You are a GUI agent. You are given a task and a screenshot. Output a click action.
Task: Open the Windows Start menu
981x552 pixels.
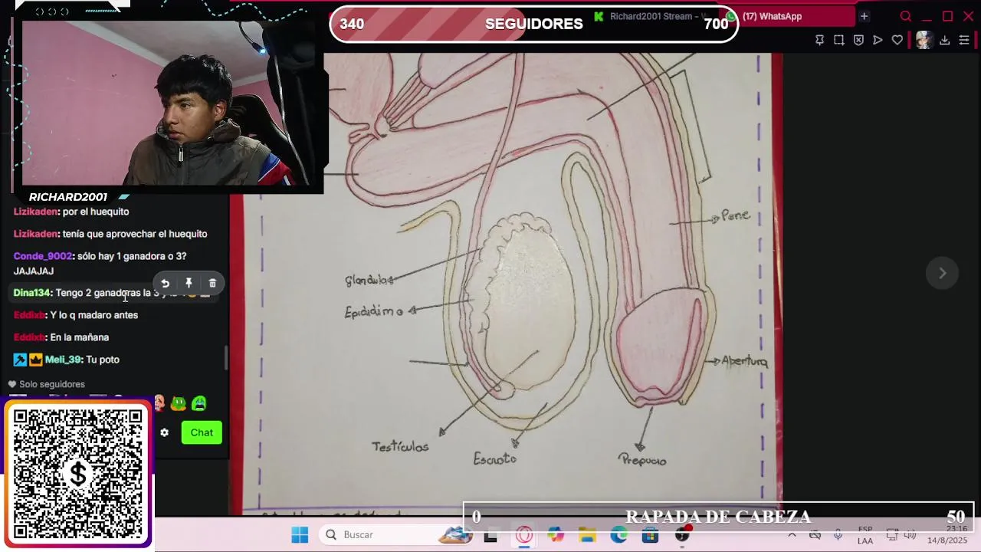[x=300, y=535]
